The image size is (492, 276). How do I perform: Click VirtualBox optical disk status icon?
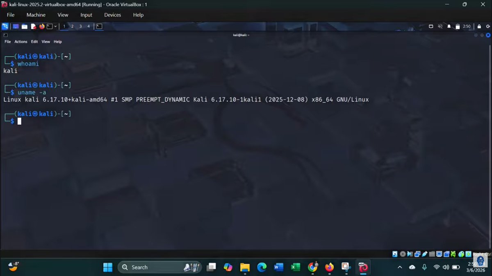[x=403, y=254]
